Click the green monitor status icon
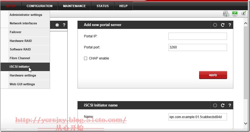 235,14
